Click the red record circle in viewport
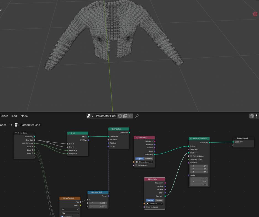Screen dimensions: 259x217 coord(255,14)
